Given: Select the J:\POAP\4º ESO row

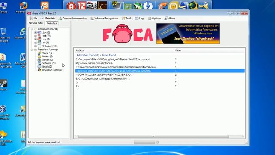Looking at the screenshot, I should click(160, 74).
